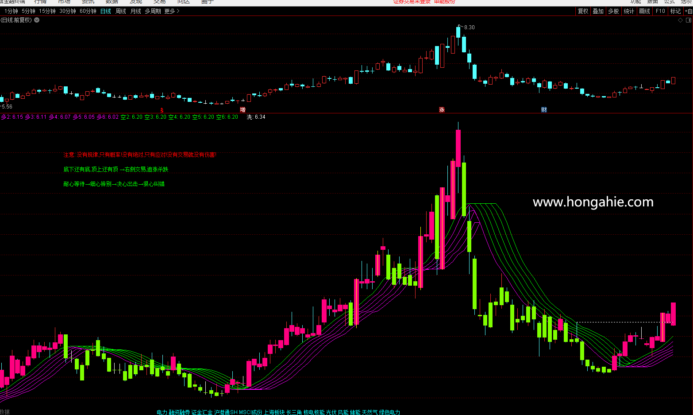
Task: Click the red S marker under the K-line
Action: click(162, 110)
